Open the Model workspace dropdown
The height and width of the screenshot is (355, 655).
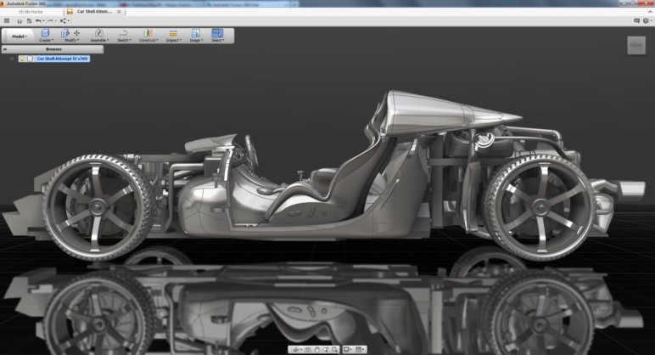[x=20, y=37]
